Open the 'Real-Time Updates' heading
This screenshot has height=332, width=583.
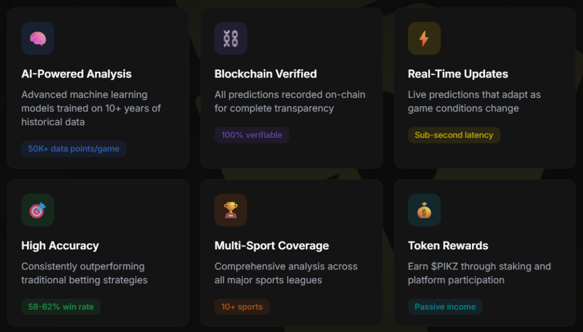[x=458, y=74]
